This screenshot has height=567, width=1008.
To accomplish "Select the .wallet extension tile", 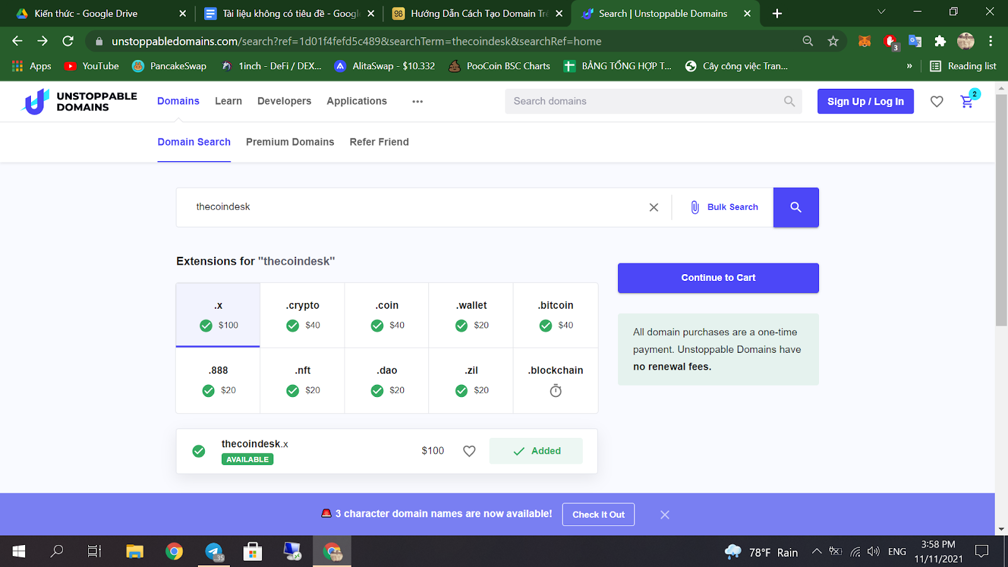I will 471,315.
